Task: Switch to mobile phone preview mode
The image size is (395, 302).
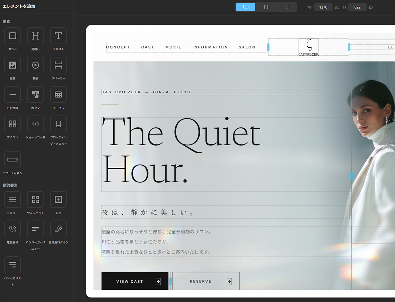Action: tap(287, 7)
